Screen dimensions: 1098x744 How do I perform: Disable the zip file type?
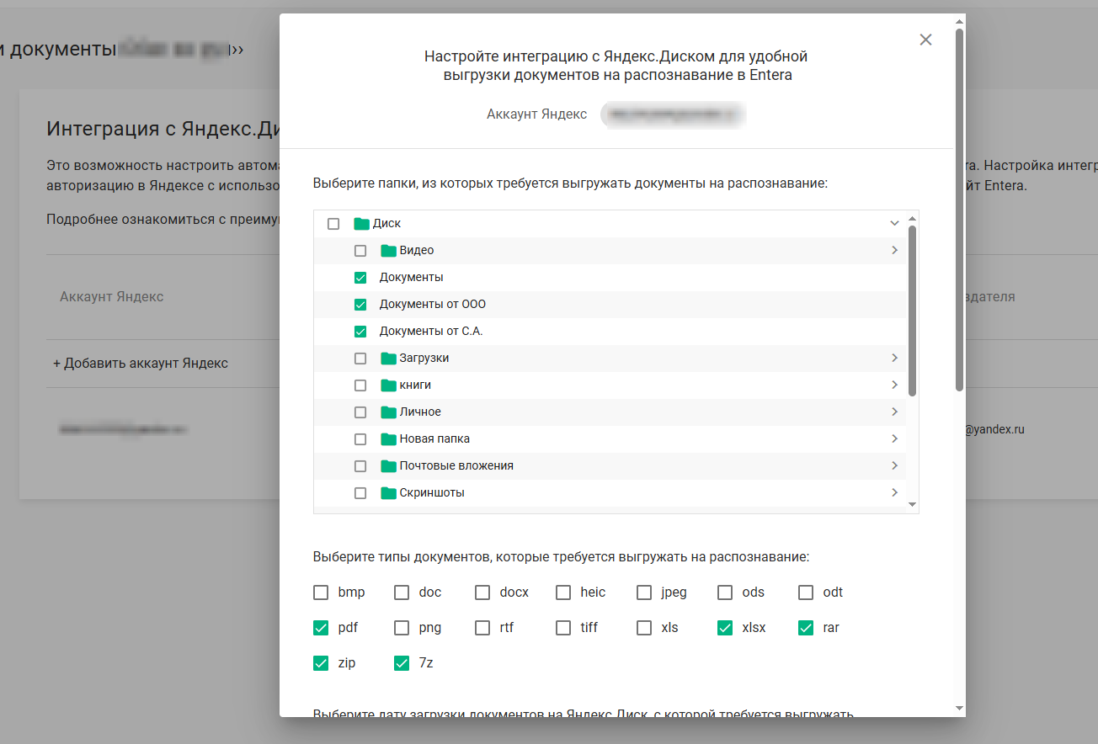point(321,663)
